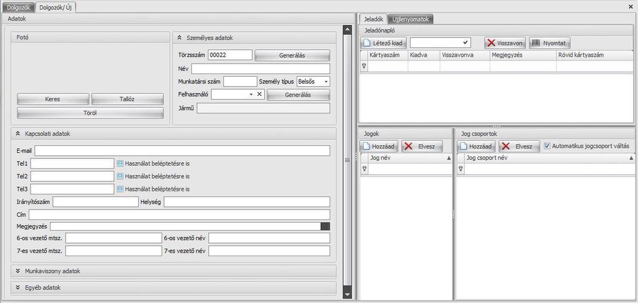Click the filter icon in the Jog név grid

(x=364, y=169)
